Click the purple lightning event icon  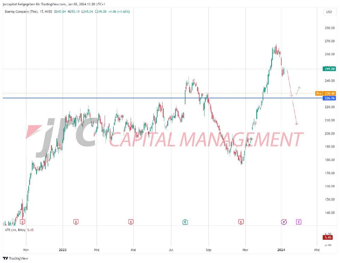point(284,222)
